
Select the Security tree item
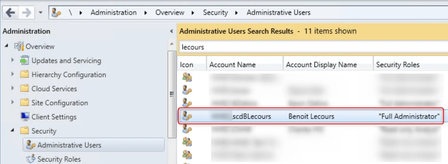[x=44, y=131]
